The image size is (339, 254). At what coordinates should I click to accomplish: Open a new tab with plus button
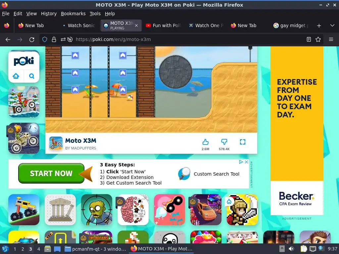coord(319,26)
